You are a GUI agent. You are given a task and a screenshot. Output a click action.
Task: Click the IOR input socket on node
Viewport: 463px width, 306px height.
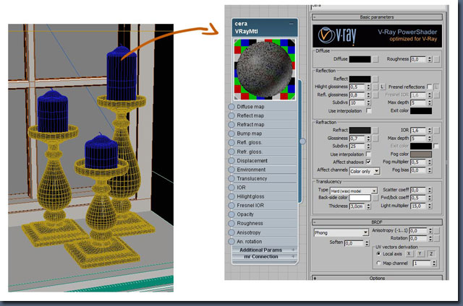tap(231, 188)
